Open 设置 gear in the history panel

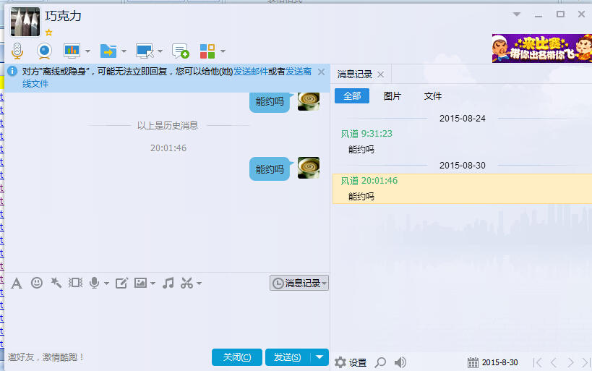[x=351, y=363]
